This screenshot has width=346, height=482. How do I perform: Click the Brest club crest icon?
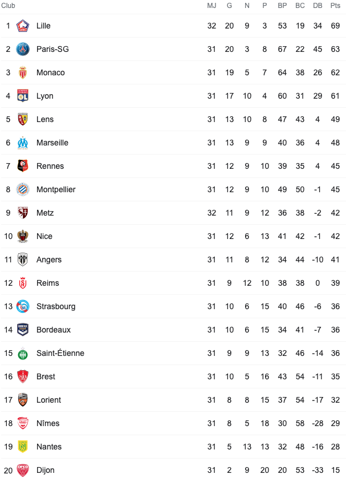[x=23, y=376]
